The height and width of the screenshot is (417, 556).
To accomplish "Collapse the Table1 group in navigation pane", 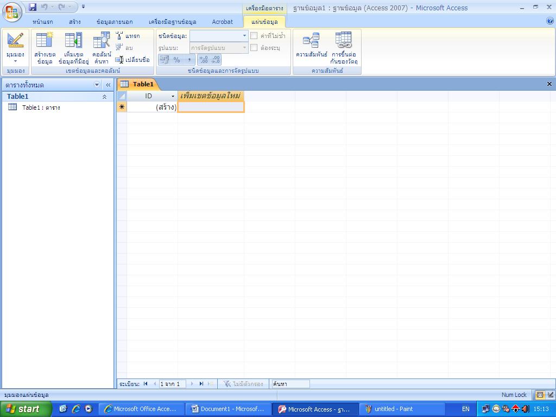I will 104,97.
